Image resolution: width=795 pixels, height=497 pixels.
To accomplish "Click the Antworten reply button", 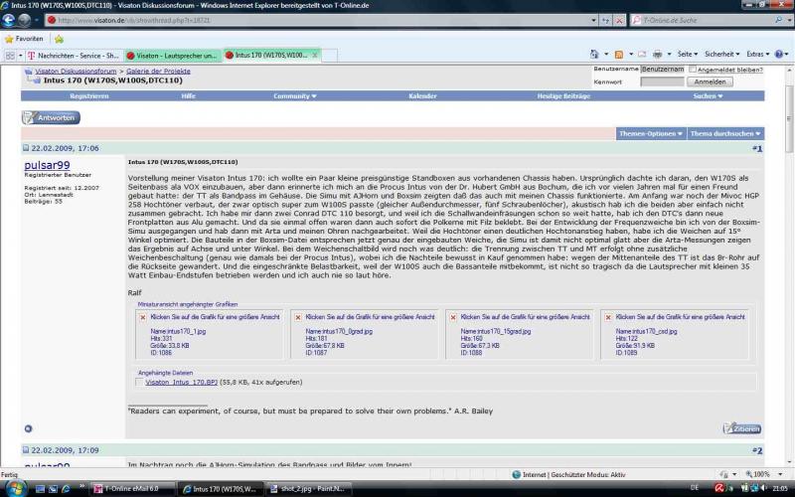I will 50,117.
